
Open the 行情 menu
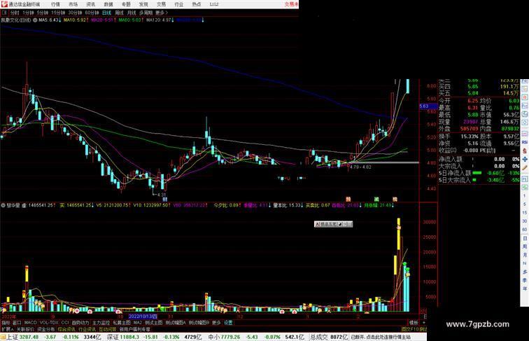(55, 4)
